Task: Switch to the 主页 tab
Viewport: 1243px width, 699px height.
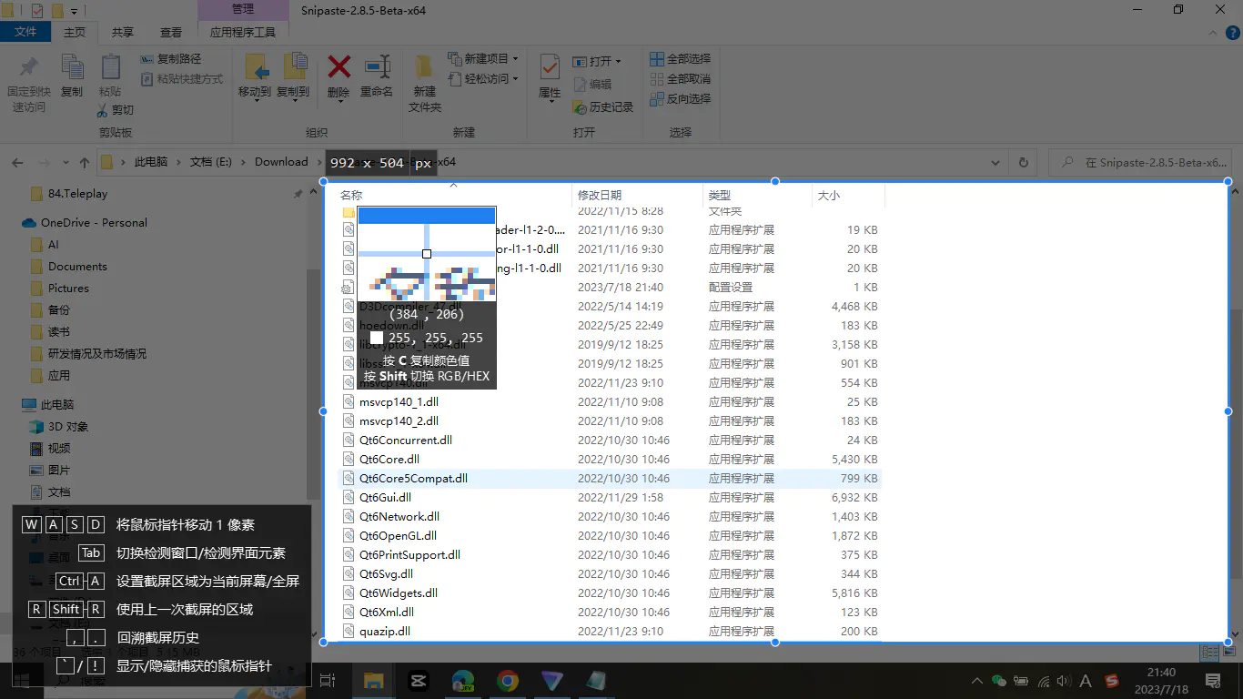Action: 75,32
